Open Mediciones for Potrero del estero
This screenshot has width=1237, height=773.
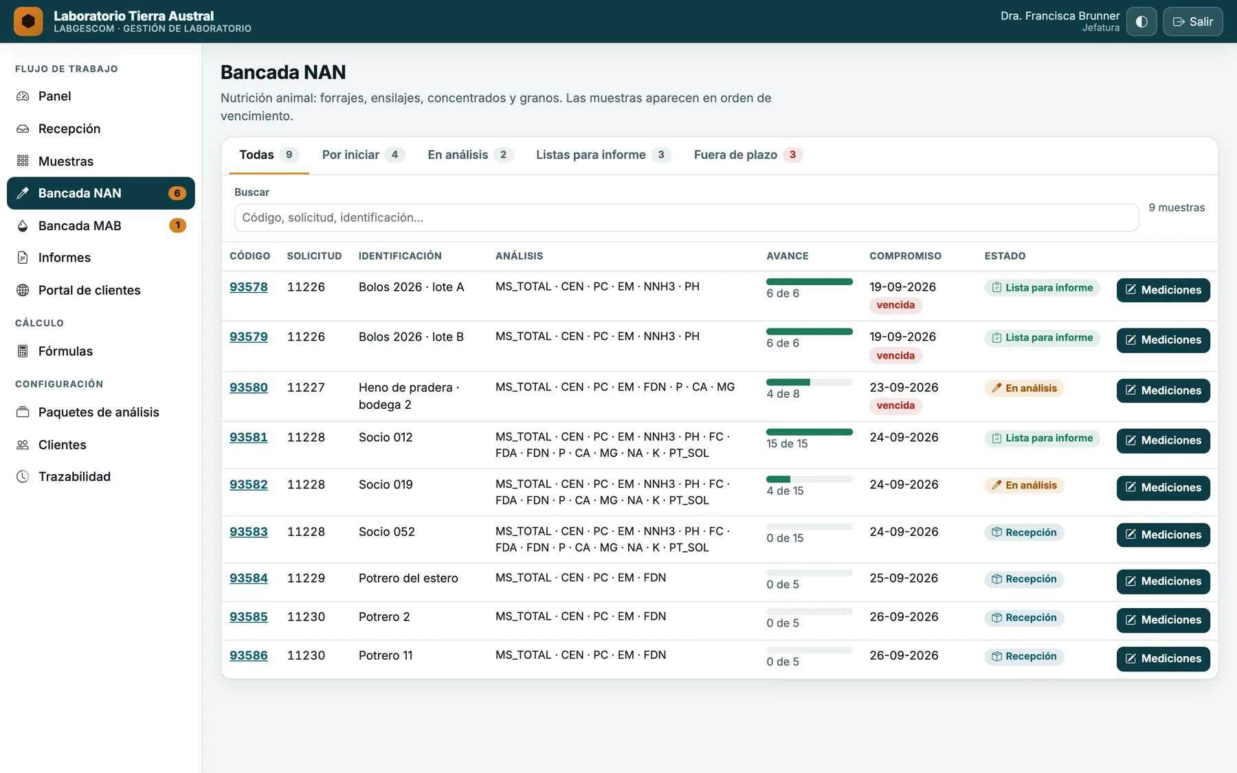[1163, 581]
